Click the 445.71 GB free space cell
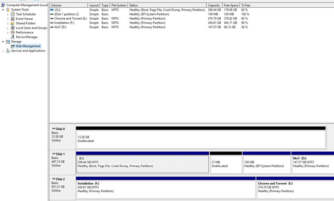This screenshot has height=201, width=334. tap(230, 23)
